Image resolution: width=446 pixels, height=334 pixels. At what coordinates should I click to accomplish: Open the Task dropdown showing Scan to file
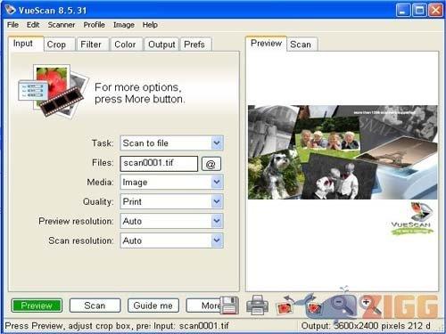(x=171, y=143)
